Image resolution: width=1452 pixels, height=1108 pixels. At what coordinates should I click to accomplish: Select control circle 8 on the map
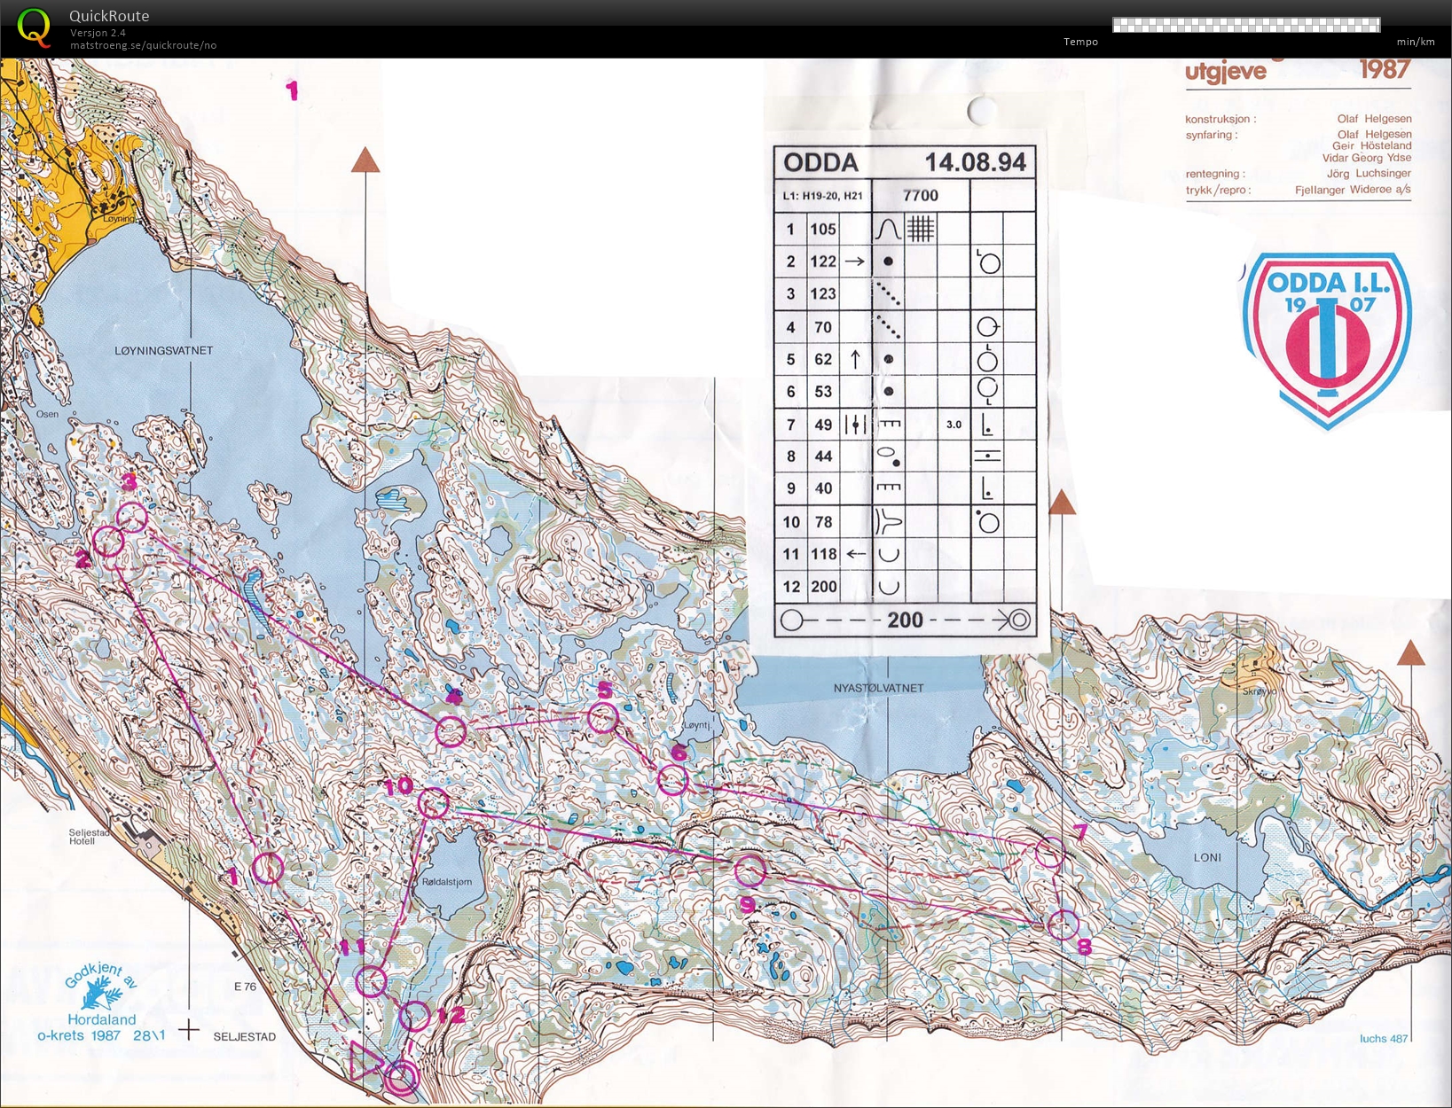[1063, 925]
